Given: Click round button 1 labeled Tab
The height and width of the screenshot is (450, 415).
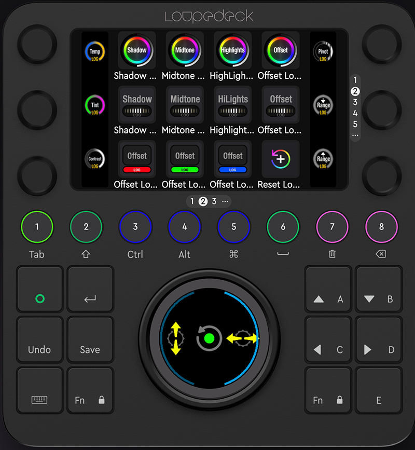Looking at the screenshot, I should [37, 227].
